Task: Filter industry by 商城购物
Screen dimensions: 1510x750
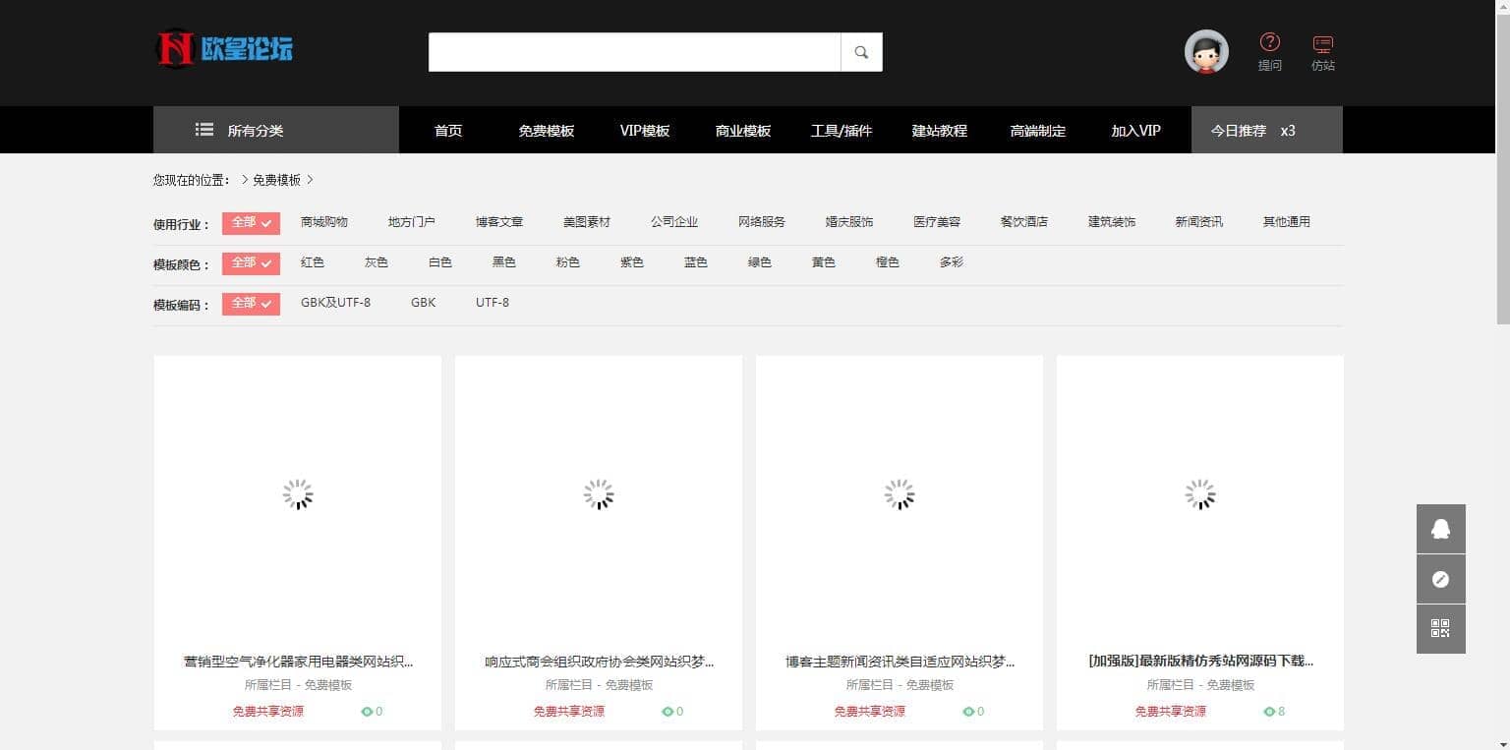Action: point(324,222)
